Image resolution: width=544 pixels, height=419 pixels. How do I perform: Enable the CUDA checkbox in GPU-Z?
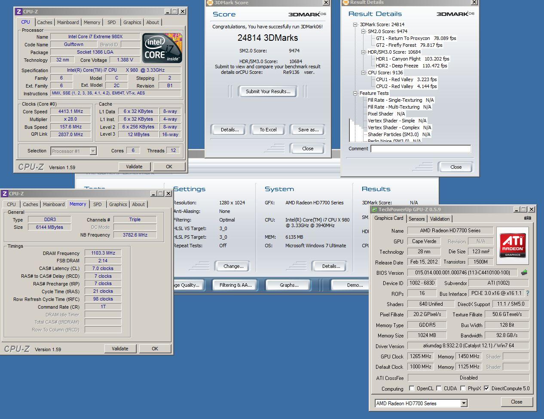[x=439, y=388]
